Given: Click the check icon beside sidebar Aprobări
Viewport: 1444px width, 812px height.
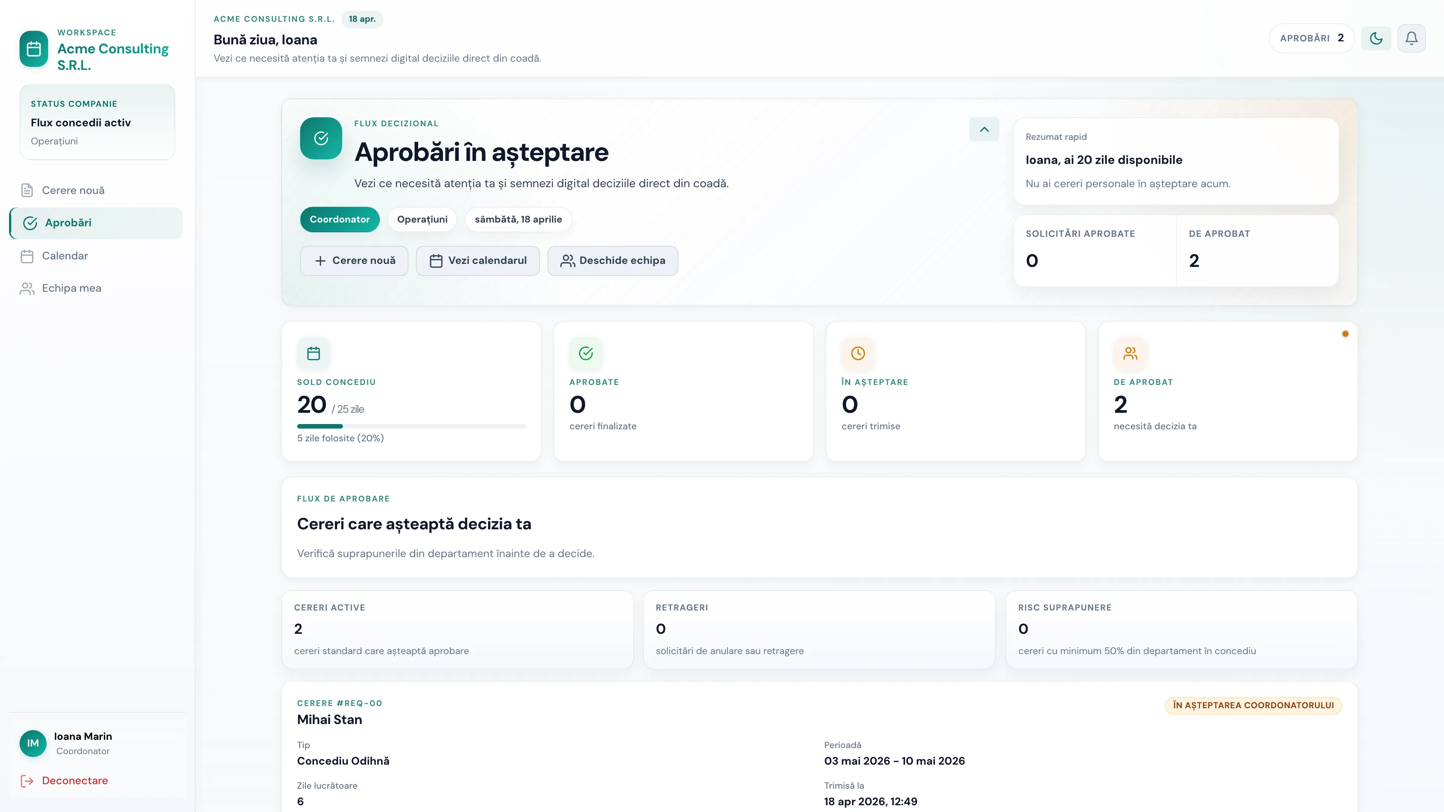Looking at the screenshot, I should pyautogui.click(x=30, y=223).
